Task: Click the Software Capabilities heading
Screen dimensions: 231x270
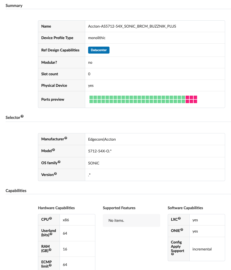Action: 185,208
